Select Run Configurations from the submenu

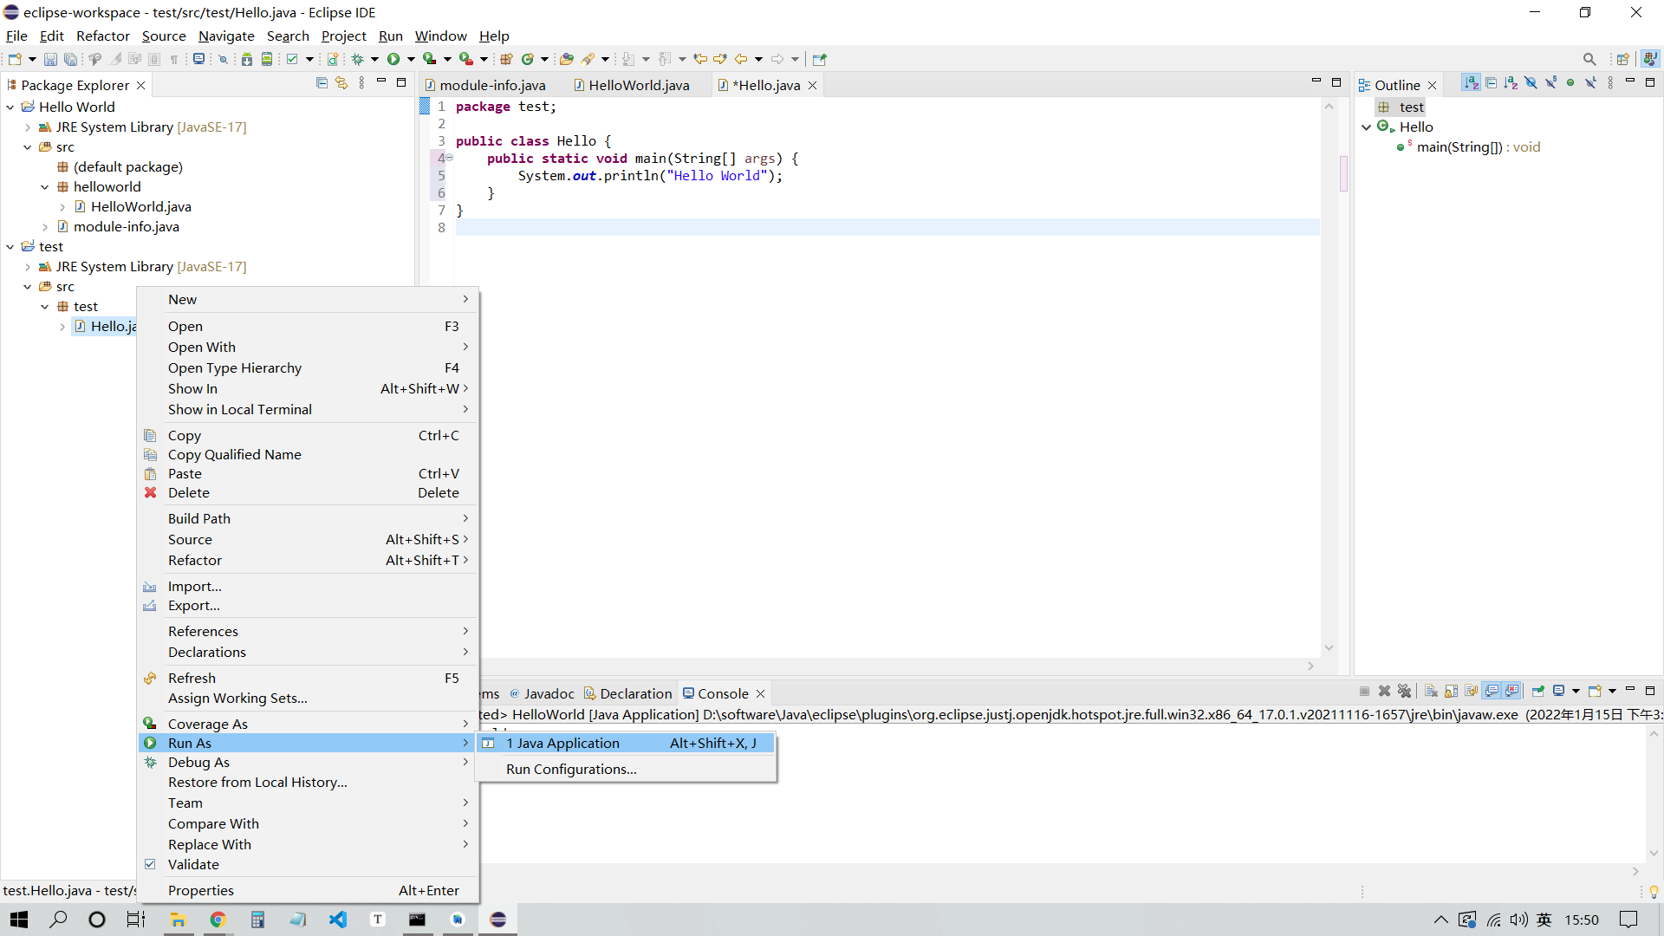[x=570, y=769]
